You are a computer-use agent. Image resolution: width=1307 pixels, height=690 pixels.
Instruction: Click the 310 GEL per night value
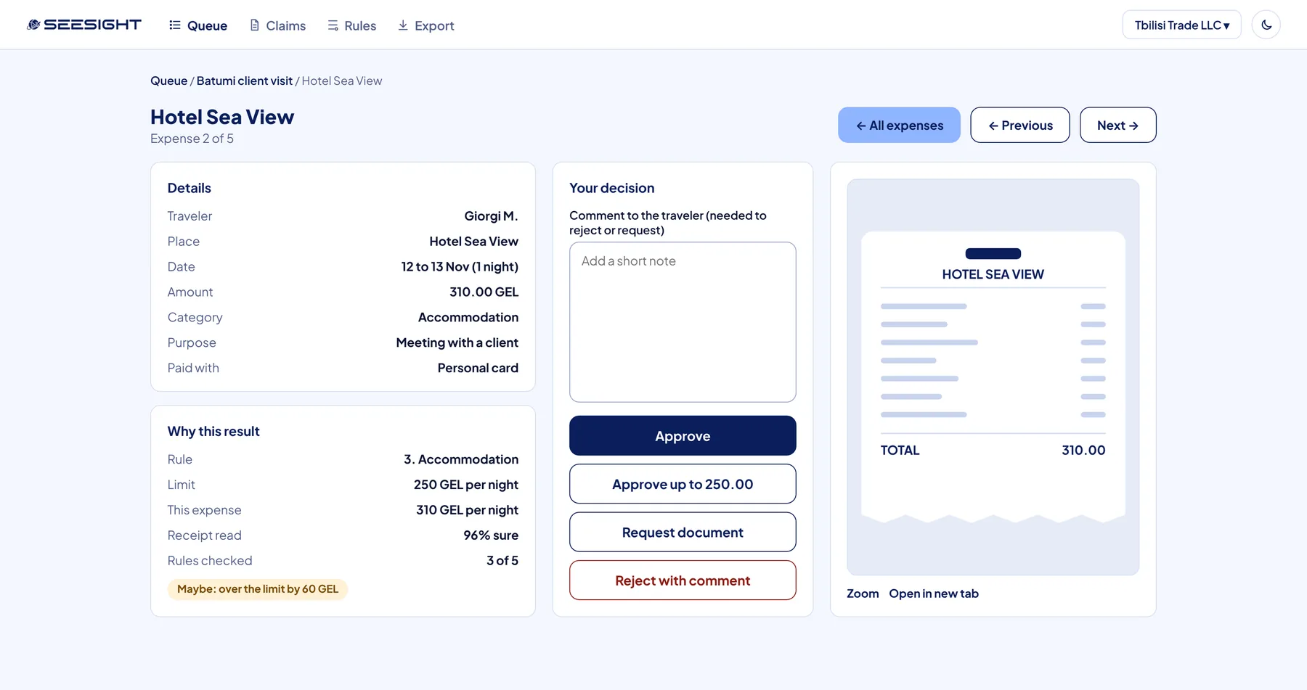467,510
